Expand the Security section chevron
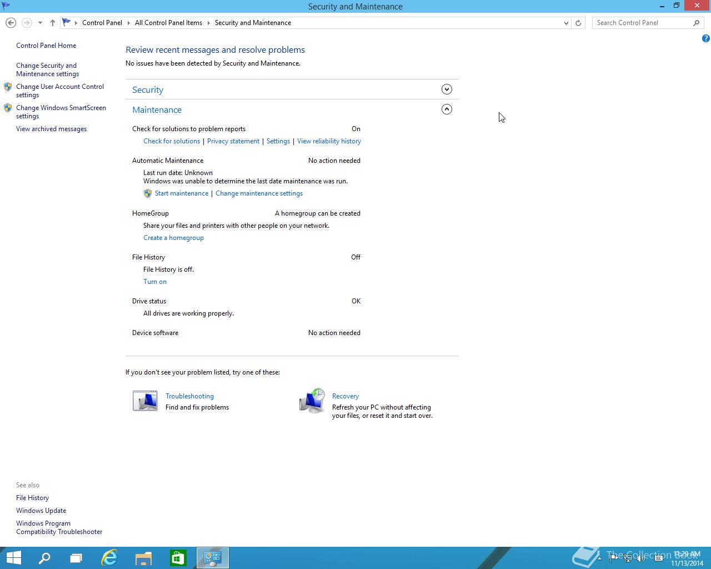Image resolution: width=711 pixels, height=569 pixels. point(447,89)
